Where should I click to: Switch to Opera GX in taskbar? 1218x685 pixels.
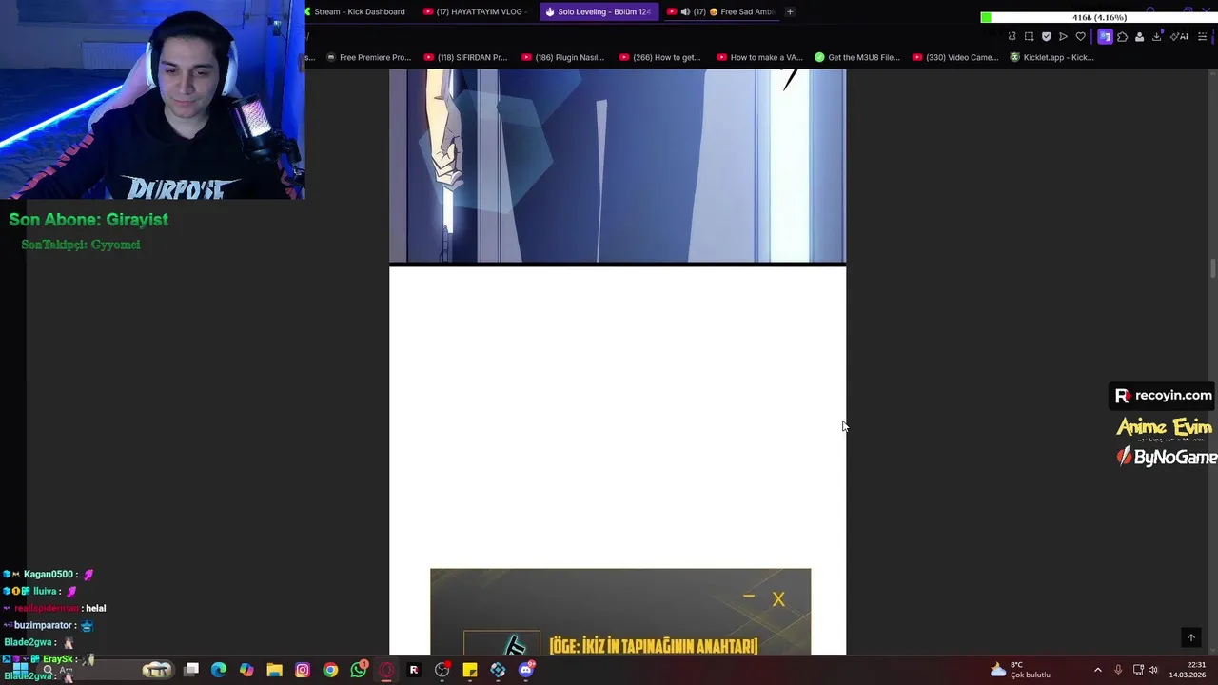(386, 670)
